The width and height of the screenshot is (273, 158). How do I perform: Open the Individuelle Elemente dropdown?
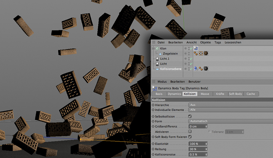click(x=230, y=110)
